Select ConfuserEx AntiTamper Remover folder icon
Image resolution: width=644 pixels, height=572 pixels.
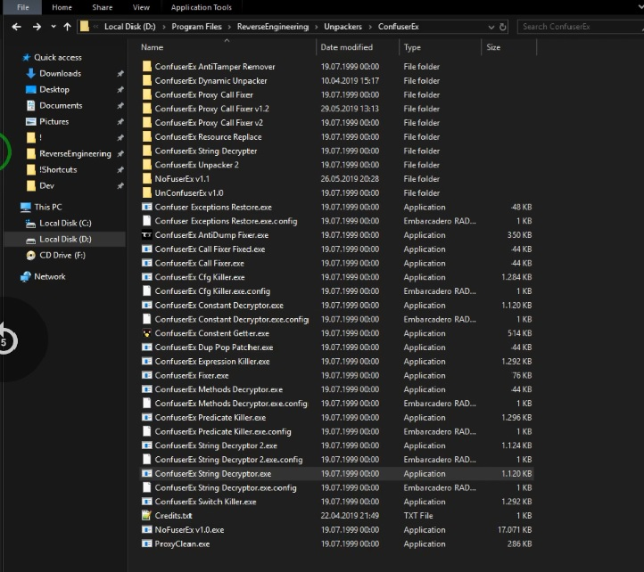point(146,67)
